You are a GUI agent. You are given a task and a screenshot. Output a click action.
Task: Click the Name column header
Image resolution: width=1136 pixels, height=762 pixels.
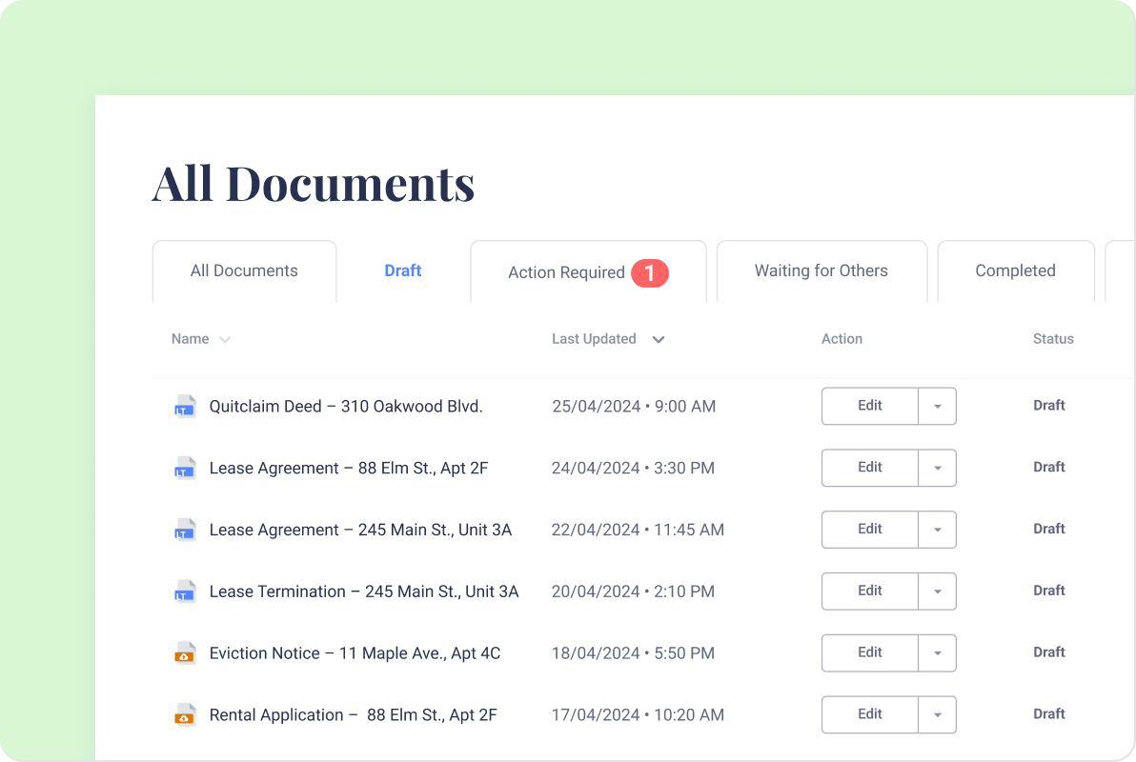coord(190,339)
